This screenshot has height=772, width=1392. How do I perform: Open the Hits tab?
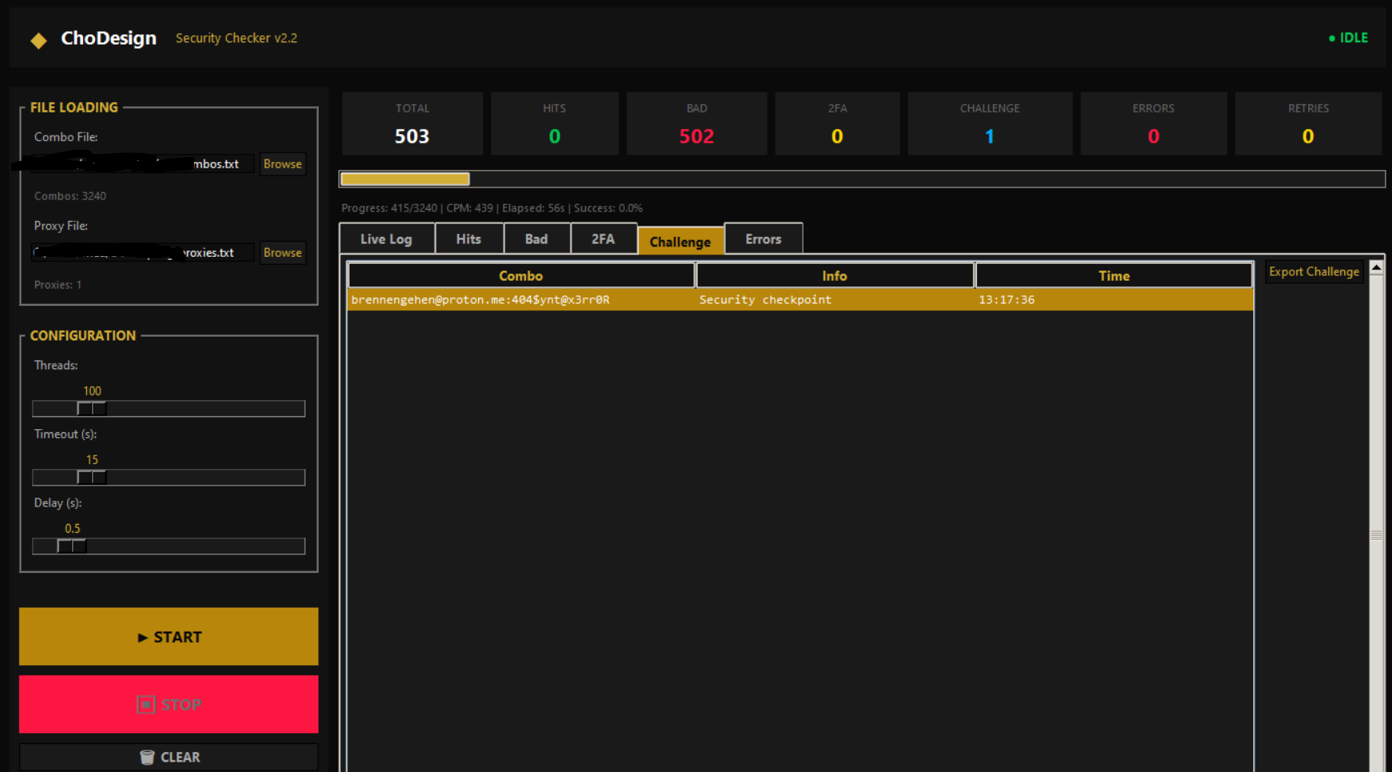469,238
